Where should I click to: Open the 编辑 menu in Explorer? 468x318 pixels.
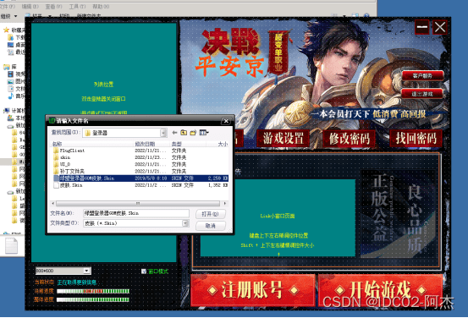point(30,6)
